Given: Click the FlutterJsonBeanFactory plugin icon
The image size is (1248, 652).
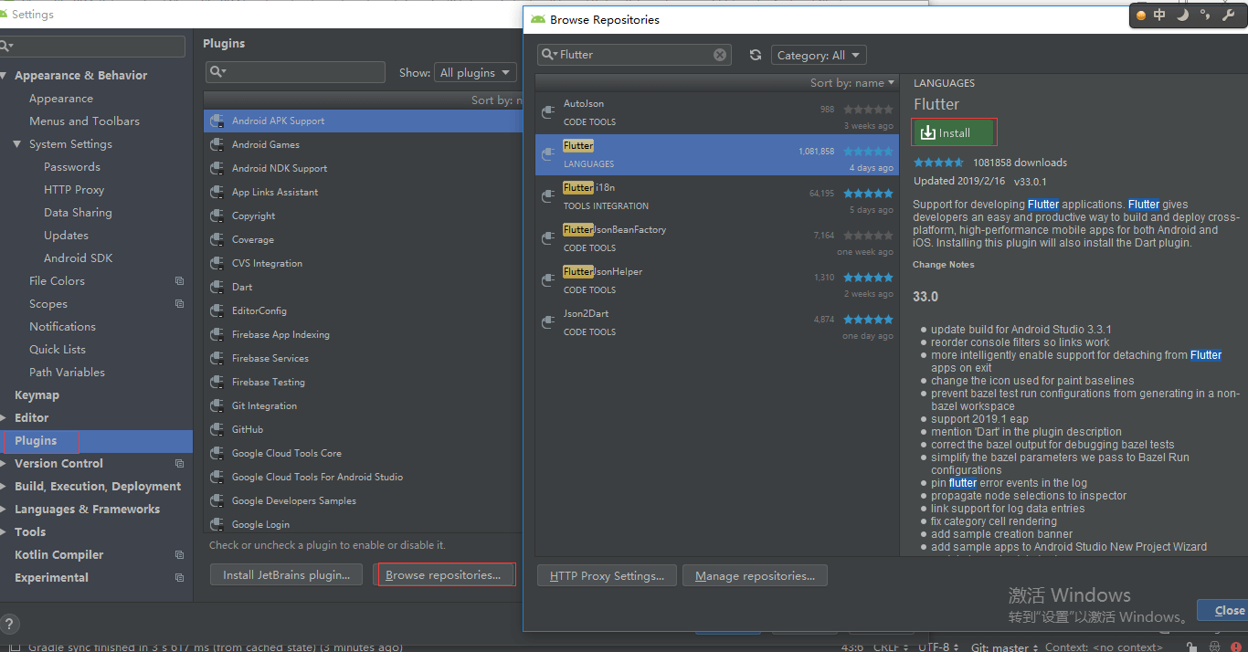Looking at the screenshot, I should coord(548,238).
